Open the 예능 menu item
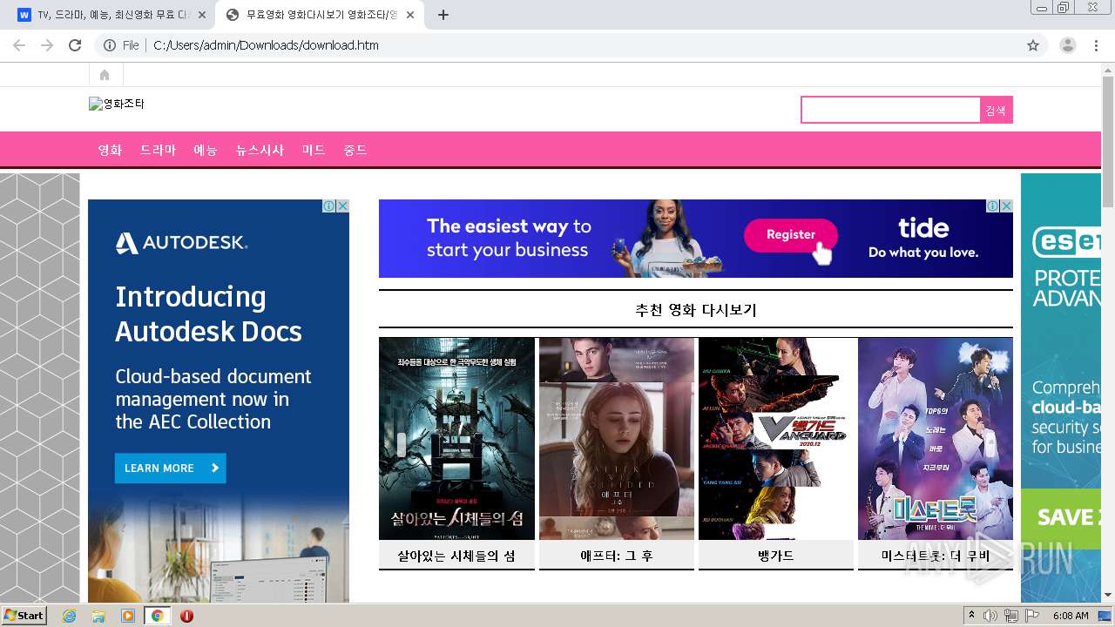The height and width of the screenshot is (627, 1115). click(206, 150)
